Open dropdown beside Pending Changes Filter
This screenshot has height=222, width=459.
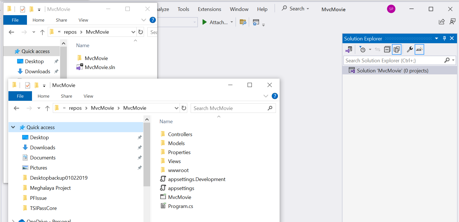point(370,50)
